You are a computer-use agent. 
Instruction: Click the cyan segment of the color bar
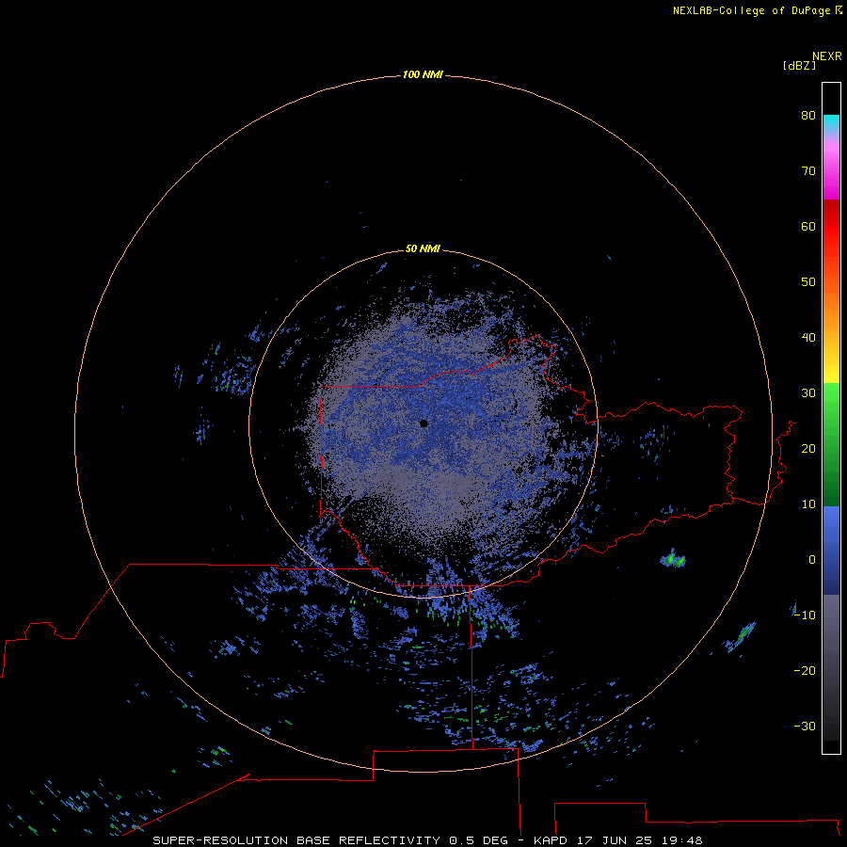831,121
